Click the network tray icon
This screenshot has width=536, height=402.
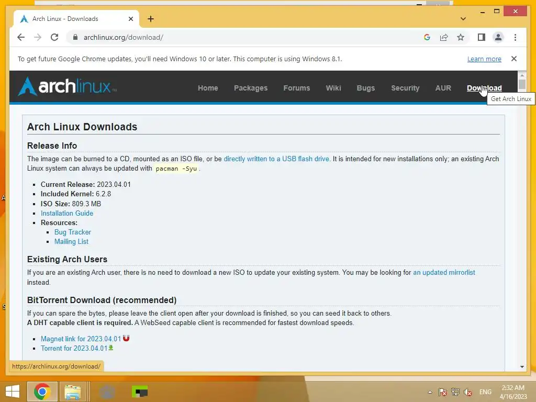coord(455,392)
